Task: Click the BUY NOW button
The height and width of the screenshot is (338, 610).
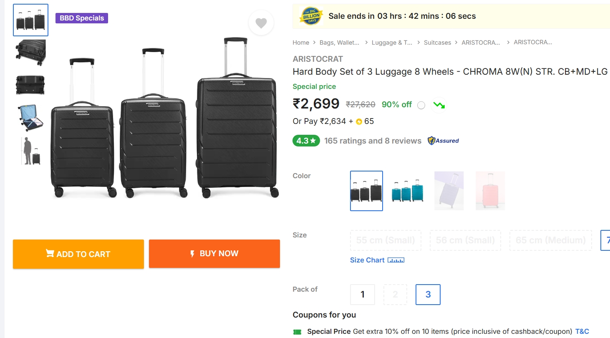Action: [x=214, y=253]
